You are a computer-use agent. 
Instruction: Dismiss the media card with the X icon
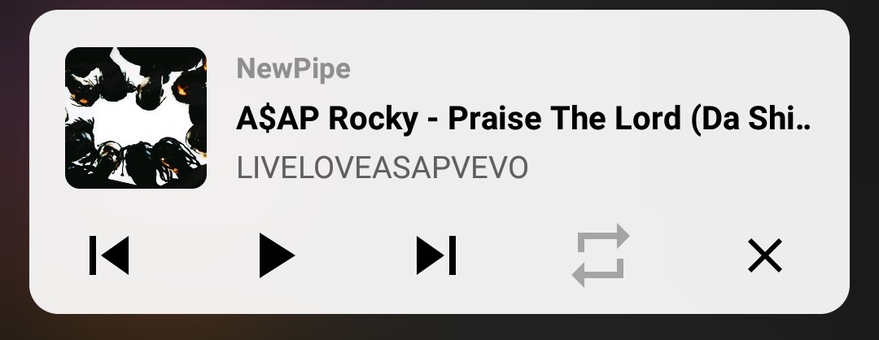[x=764, y=255]
